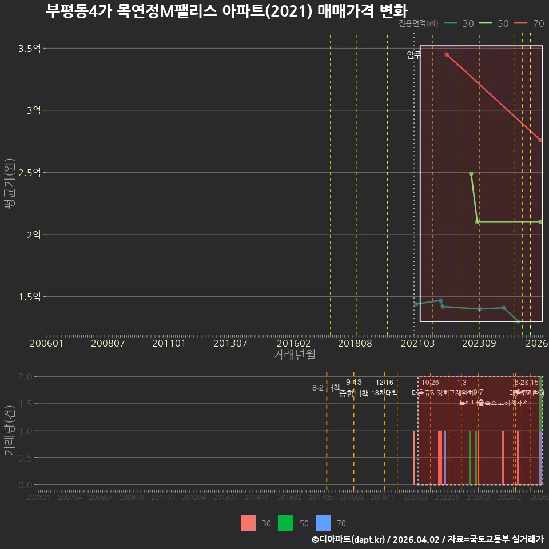
Task: Click the 12·16 18차대책 policy label
Action: pyautogui.click(x=384, y=388)
